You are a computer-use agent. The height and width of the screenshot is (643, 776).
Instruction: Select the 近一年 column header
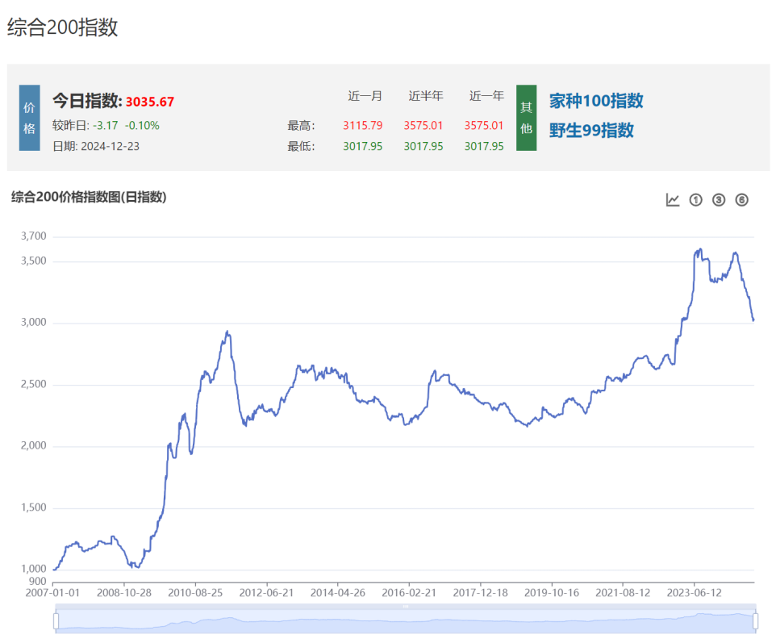(486, 96)
